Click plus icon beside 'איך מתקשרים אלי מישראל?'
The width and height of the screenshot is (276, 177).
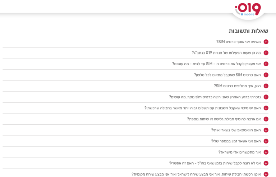point(266,152)
